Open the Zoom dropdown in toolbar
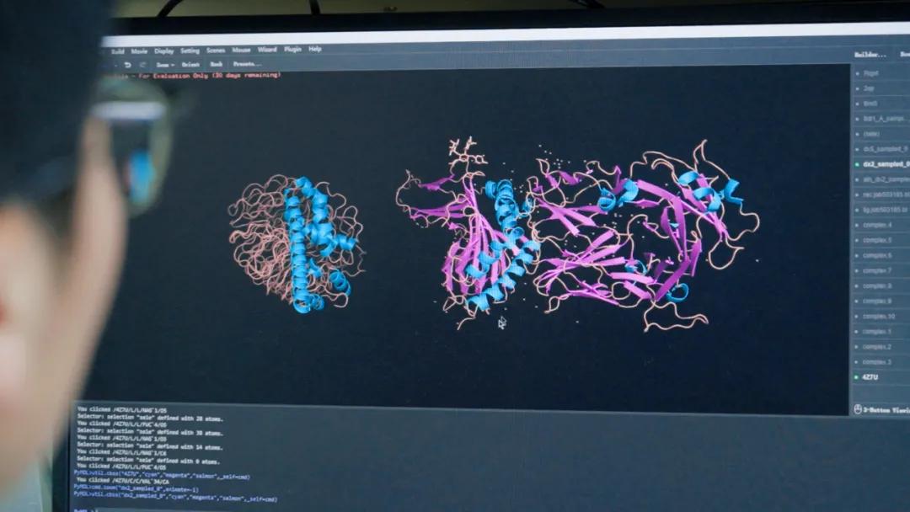The image size is (910, 512). 165,65
